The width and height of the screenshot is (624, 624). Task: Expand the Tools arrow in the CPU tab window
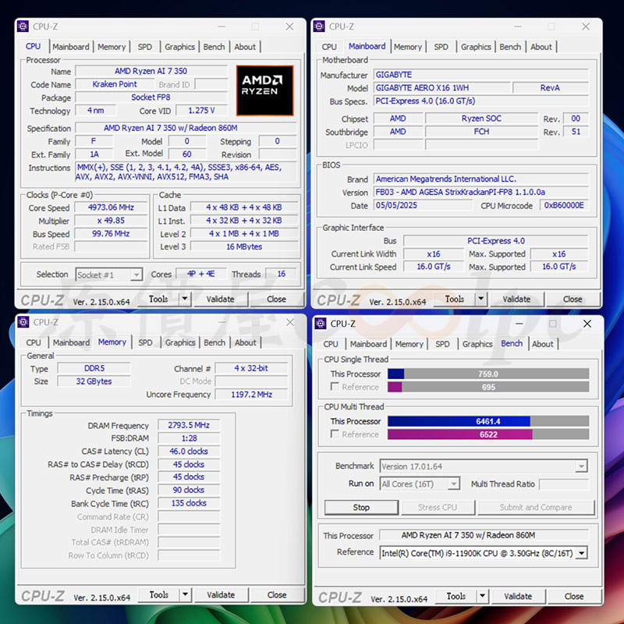(185, 299)
